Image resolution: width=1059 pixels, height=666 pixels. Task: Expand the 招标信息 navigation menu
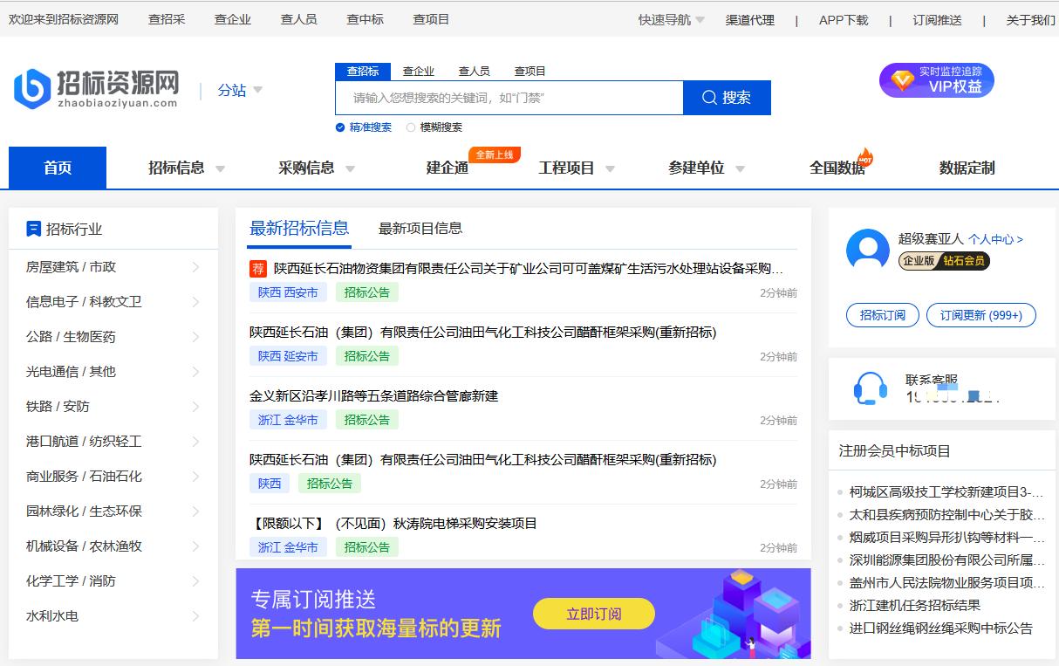178,168
